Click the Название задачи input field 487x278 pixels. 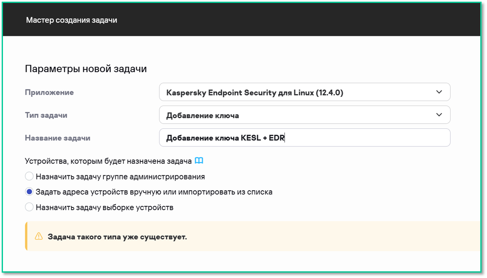(305, 138)
